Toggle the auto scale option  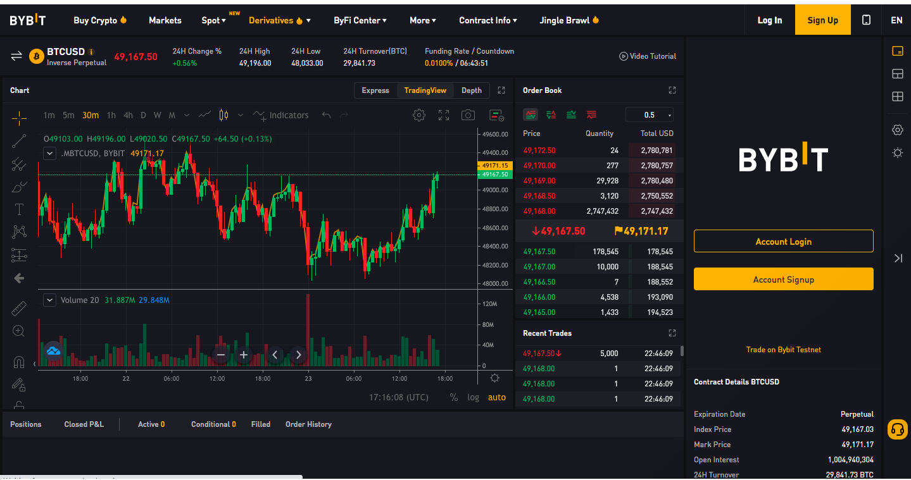tap(497, 398)
